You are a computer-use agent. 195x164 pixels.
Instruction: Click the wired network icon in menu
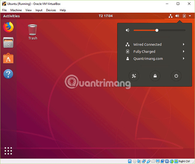pyautogui.click(x=127, y=44)
